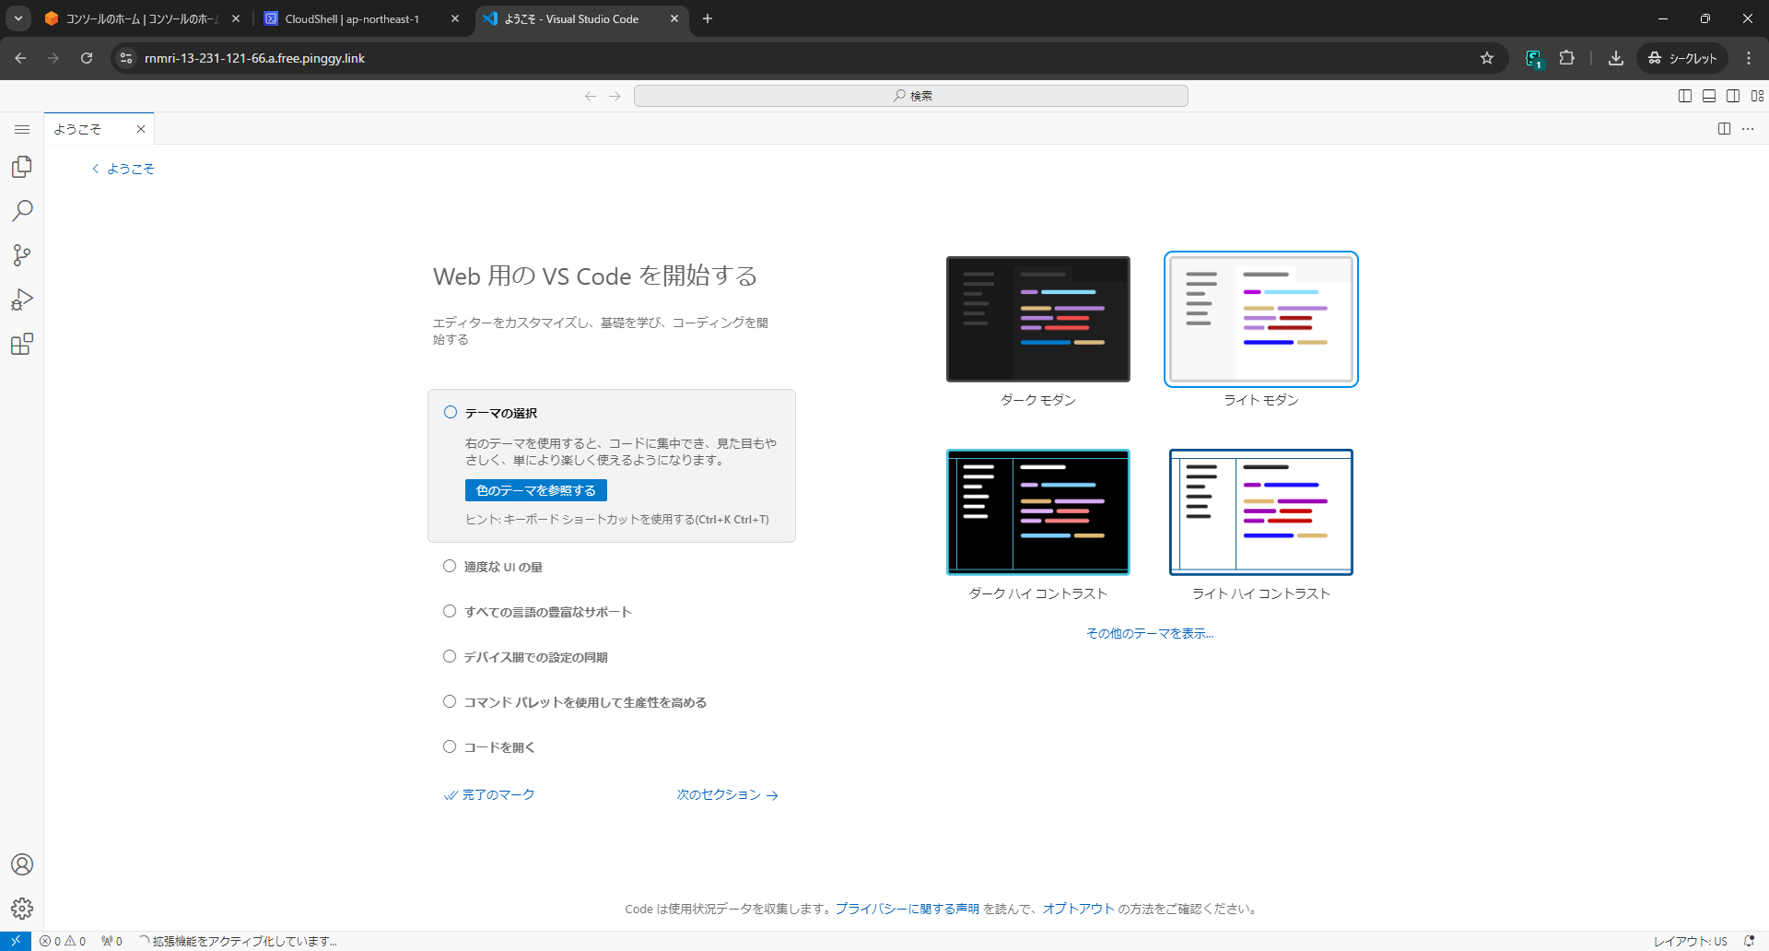Open the Source Control view
The height and width of the screenshot is (951, 1769).
coord(22,255)
